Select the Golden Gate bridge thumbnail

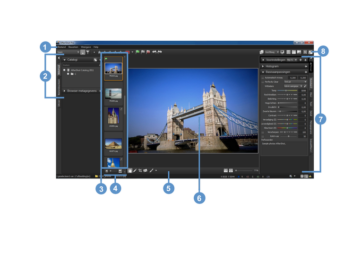pyautogui.click(x=113, y=93)
